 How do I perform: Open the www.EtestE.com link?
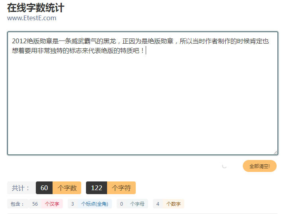tap(31, 18)
